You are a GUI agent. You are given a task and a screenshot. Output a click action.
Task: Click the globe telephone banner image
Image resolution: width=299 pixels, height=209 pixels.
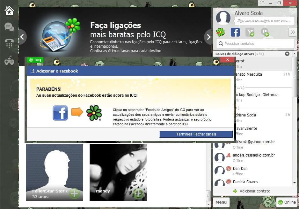tap(60, 35)
